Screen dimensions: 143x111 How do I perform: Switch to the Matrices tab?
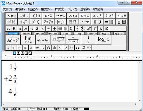click(x=53, y=34)
